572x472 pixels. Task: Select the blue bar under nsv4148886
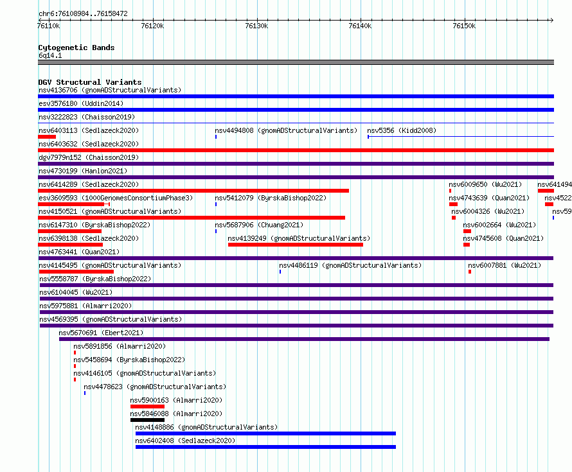[x=265, y=433]
